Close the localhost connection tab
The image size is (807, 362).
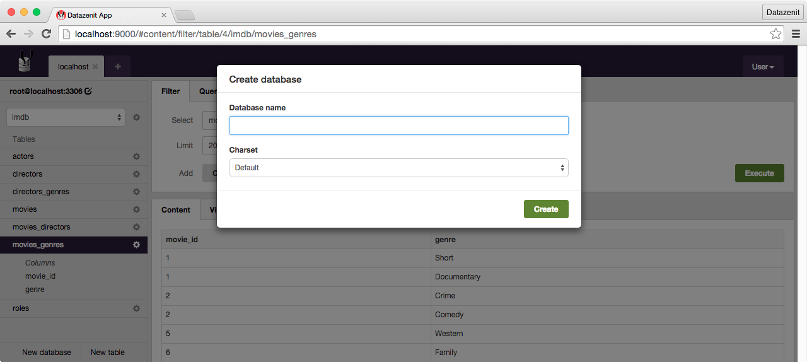95,67
